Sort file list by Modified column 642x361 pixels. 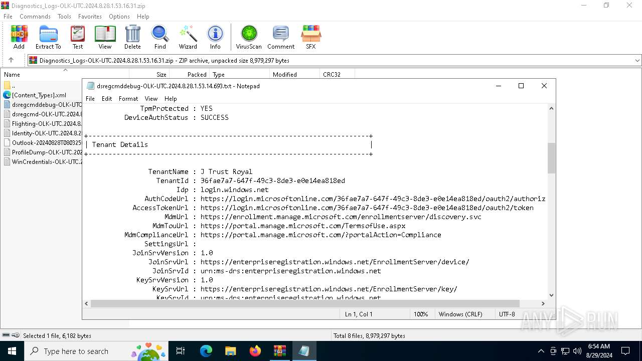click(294, 74)
